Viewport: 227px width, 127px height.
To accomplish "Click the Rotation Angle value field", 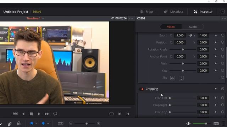I will pos(203,49).
